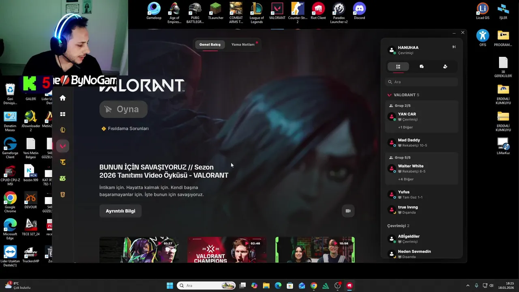519x292 pixels.
Task: Open TruckersMP desktop shortcut
Action: coord(31,255)
